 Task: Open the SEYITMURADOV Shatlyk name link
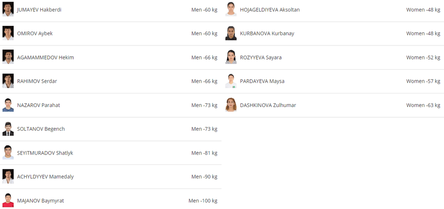tap(45, 153)
